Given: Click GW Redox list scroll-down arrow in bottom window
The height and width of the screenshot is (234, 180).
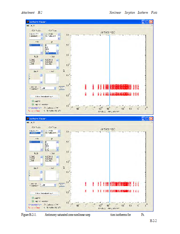Looking at the screenshot, I should coord(42,135).
